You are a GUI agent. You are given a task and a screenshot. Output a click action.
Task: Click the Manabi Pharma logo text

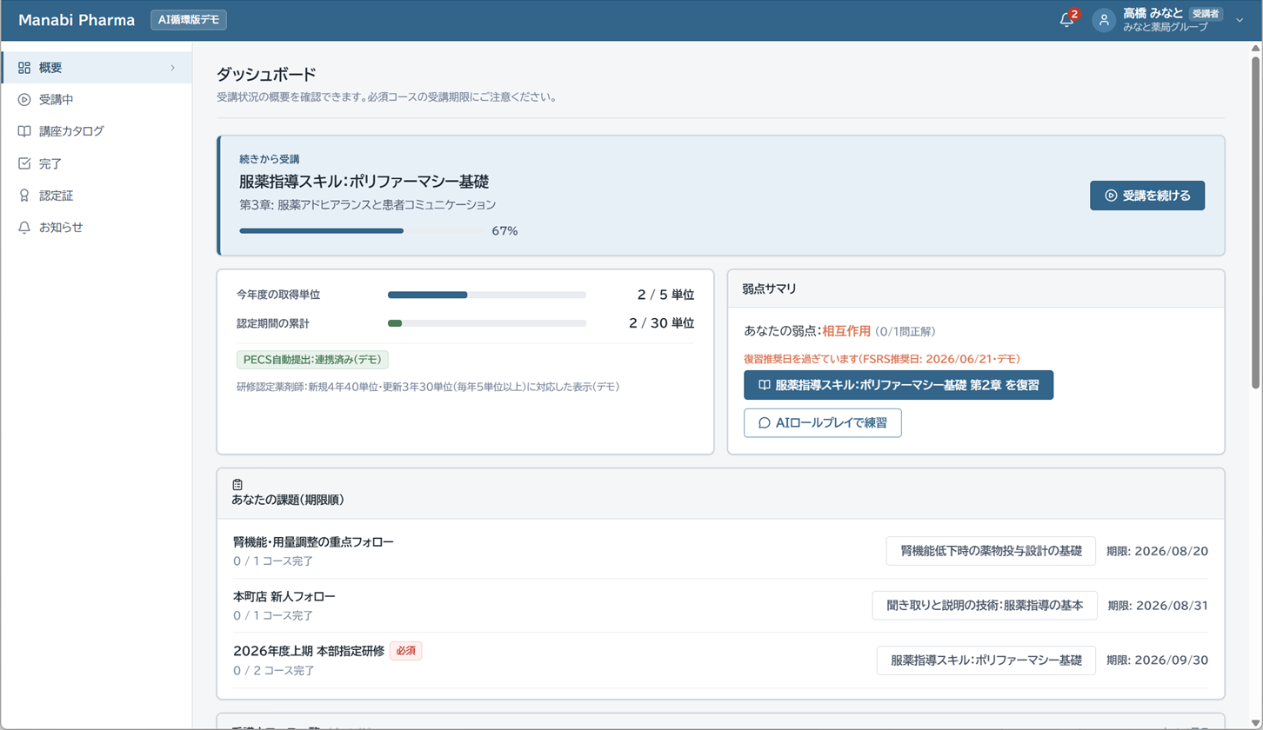[77, 20]
